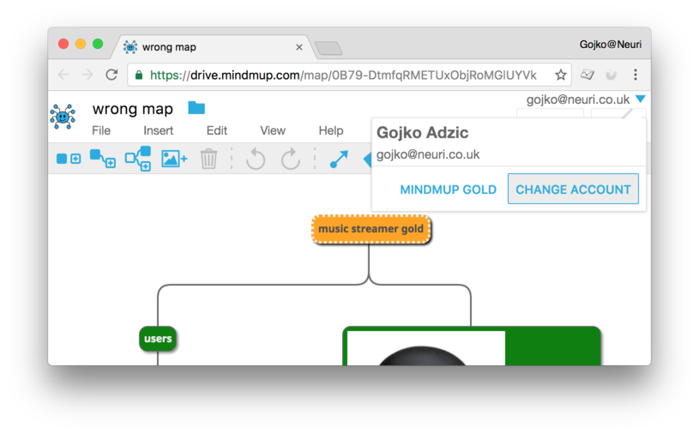Click the address bar URL
Screen dimensions: 699x434
(x=343, y=75)
